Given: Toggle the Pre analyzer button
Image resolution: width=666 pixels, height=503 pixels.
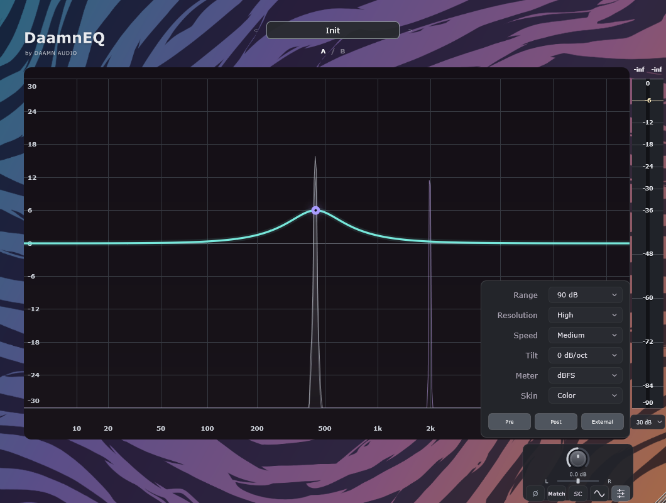Looking at the screenshot, I should [x=510, y=422].
